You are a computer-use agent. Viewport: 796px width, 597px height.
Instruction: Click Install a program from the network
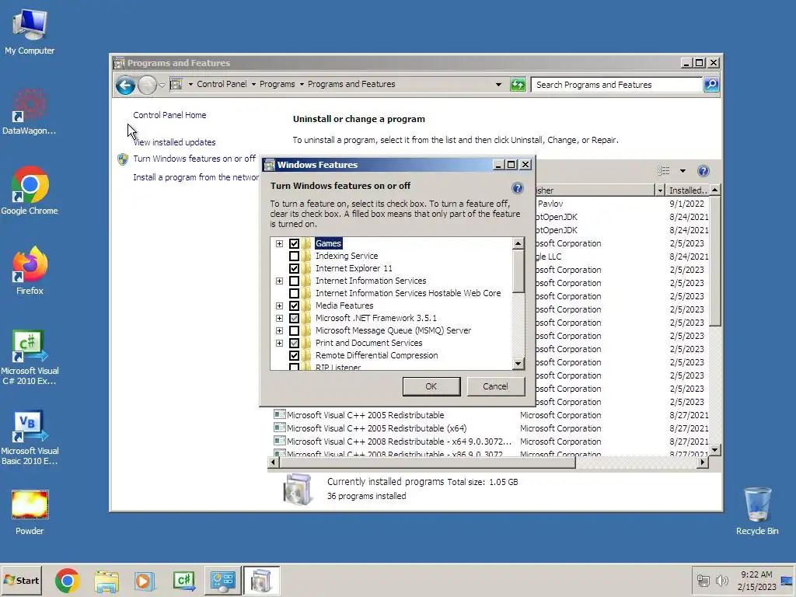(196, 177)
